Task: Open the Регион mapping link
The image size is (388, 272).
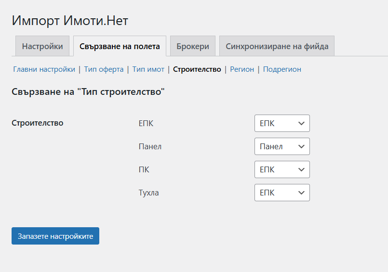Action: [242, 69]
